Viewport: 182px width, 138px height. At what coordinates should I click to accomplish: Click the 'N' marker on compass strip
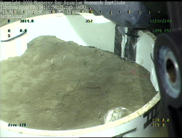tap(91, 12)
